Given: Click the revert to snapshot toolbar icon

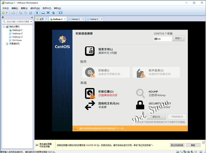Looking at the screenshot, I should [x=26, y=13].
